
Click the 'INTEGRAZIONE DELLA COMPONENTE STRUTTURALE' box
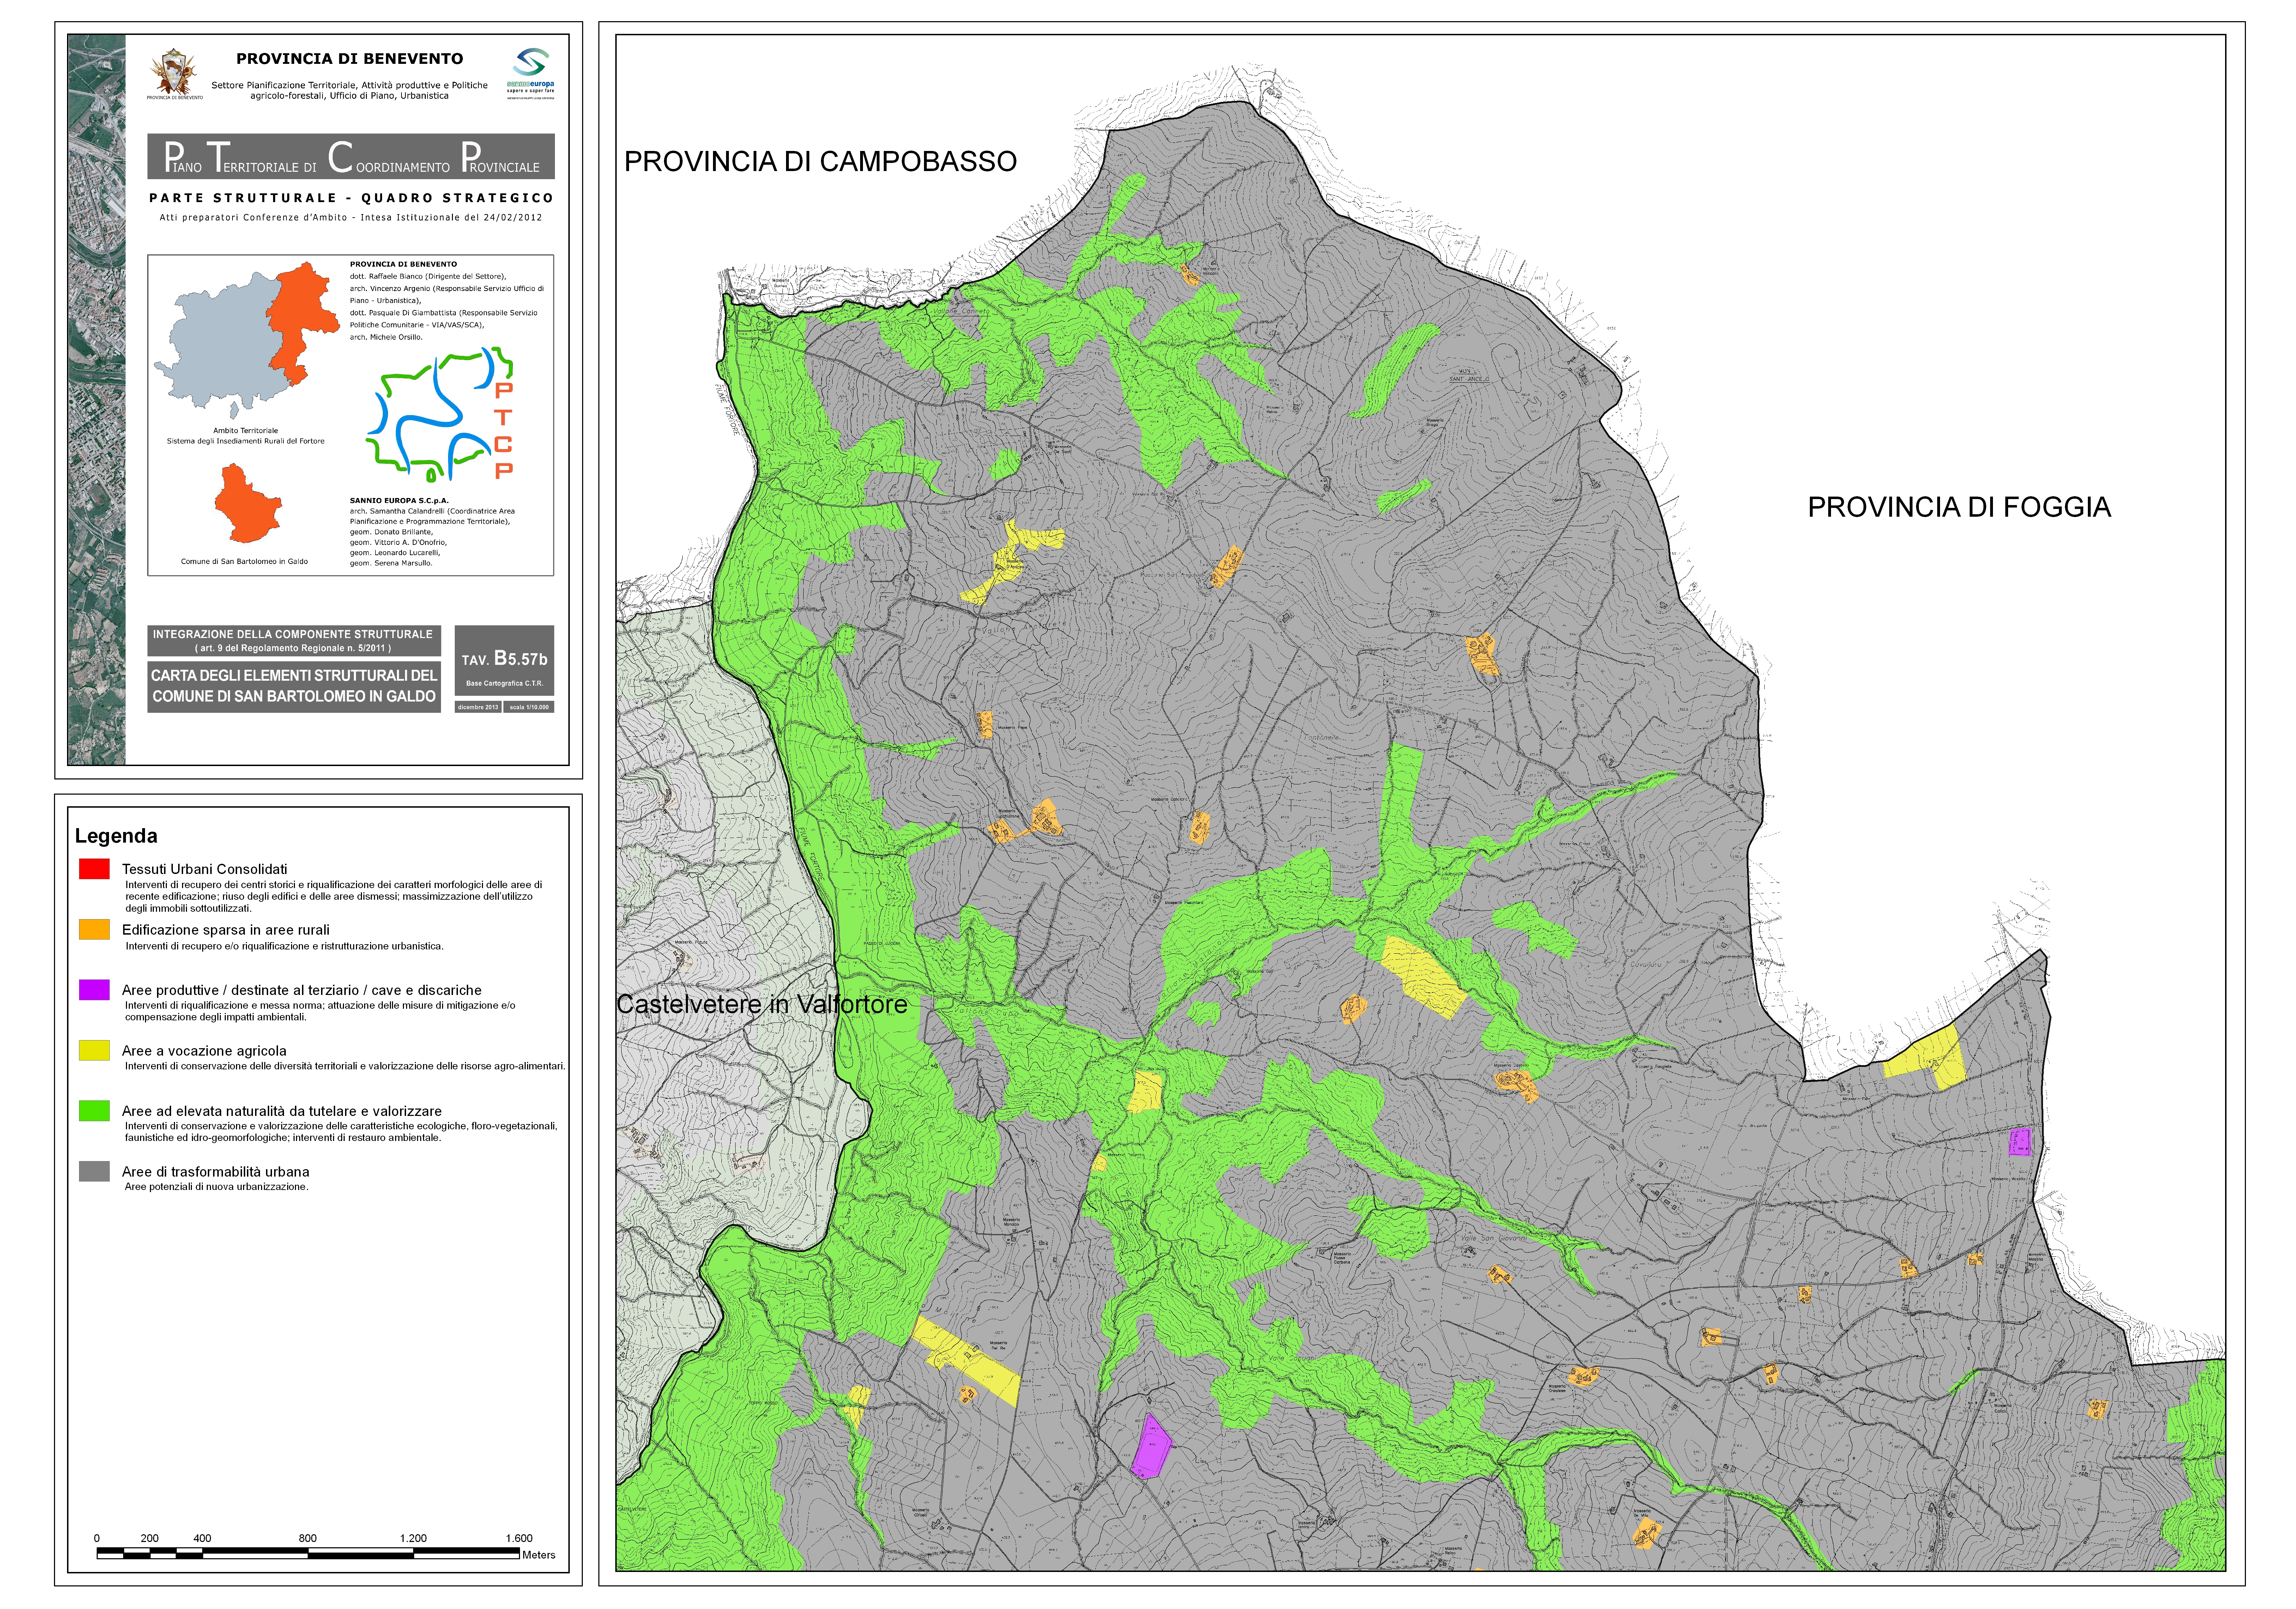coord(294,641)
